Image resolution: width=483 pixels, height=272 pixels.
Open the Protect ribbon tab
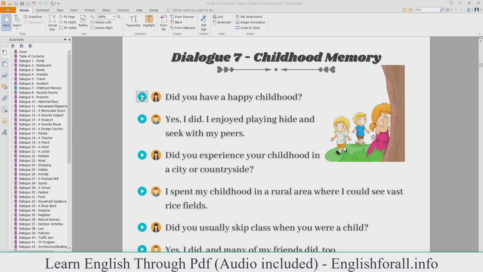[90, 10]
